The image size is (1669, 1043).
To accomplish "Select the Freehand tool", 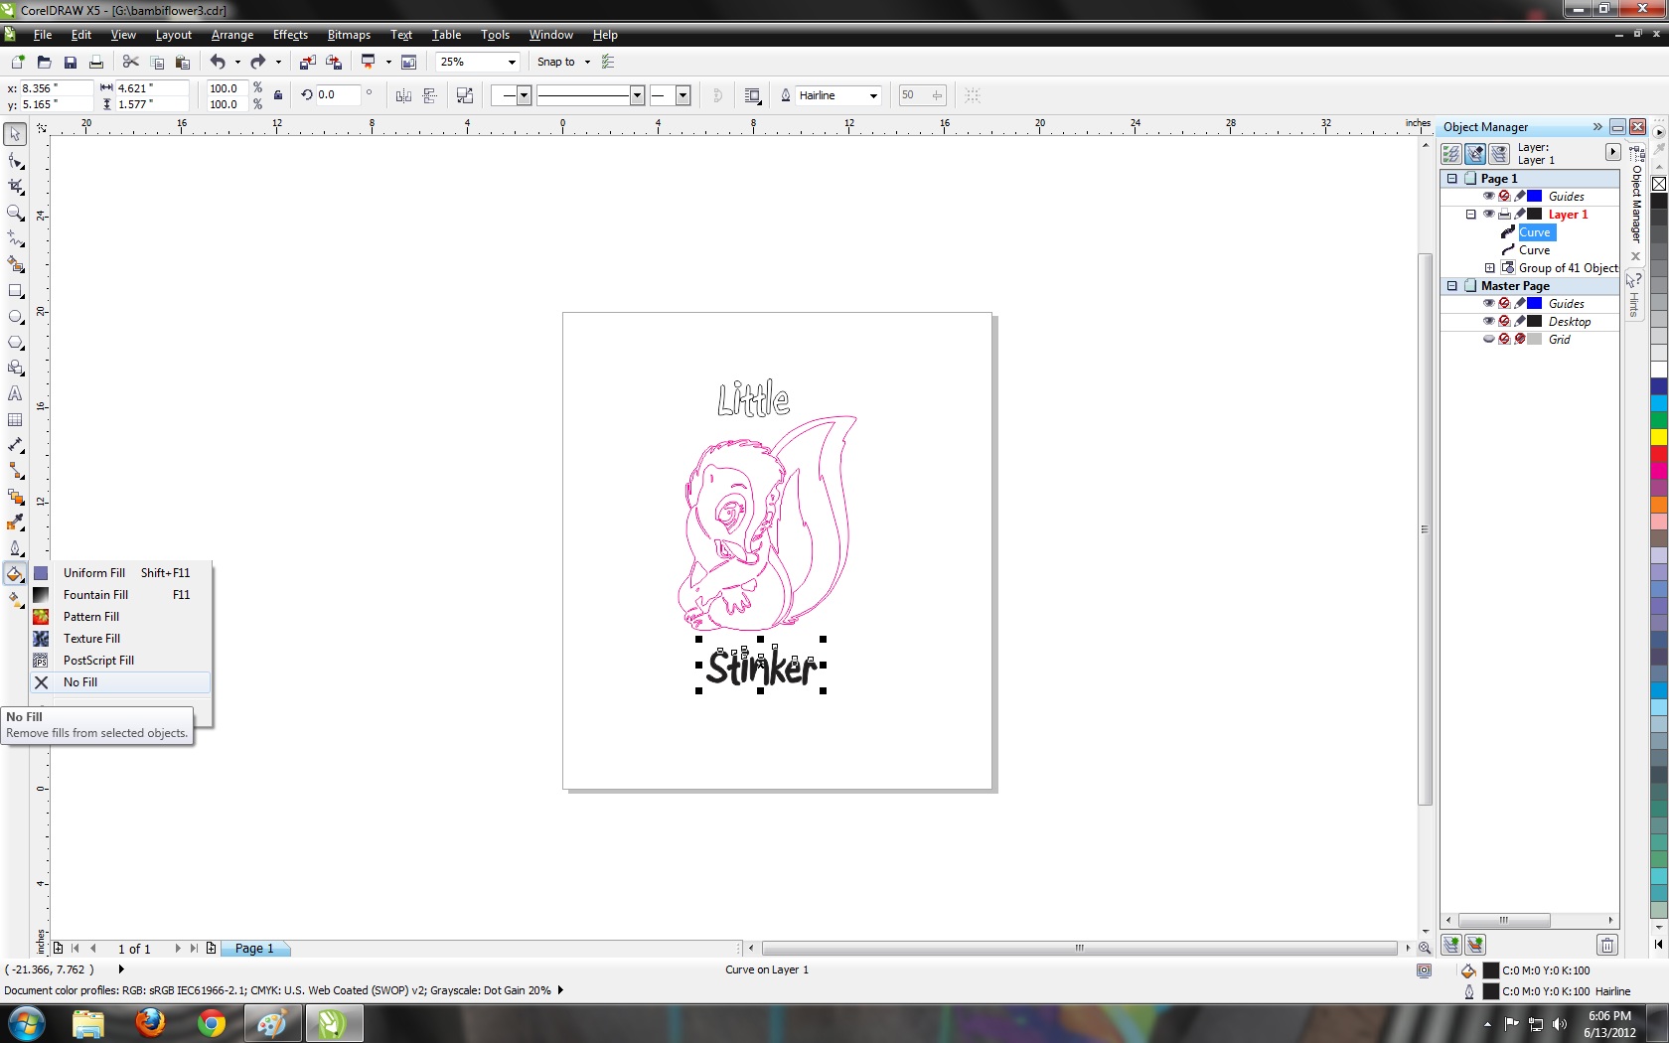I will [15, 238].
